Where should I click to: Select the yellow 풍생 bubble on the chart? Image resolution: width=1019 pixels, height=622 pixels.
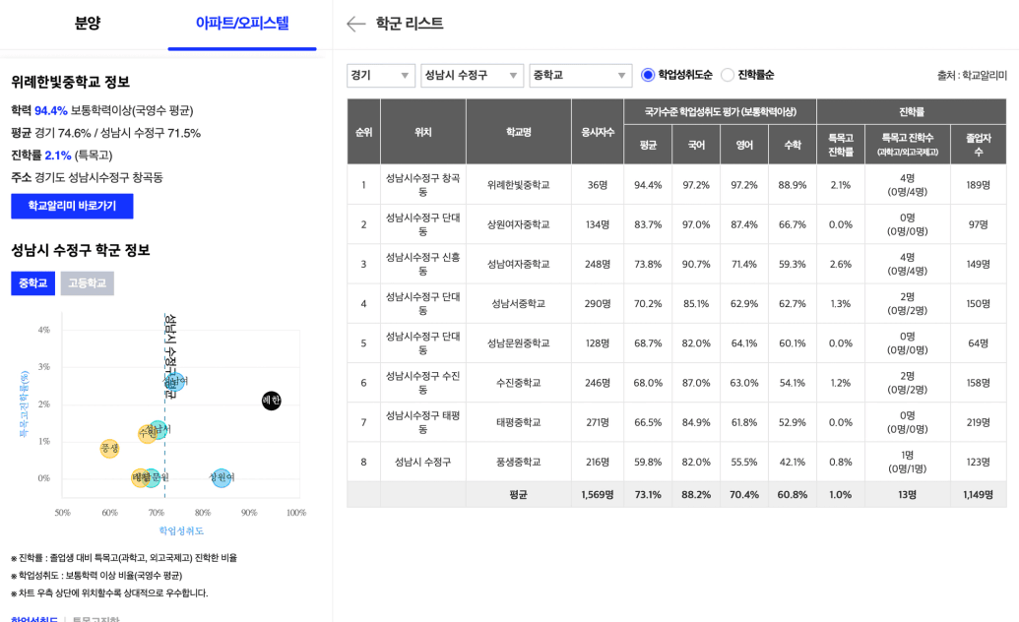coord(109,448)
